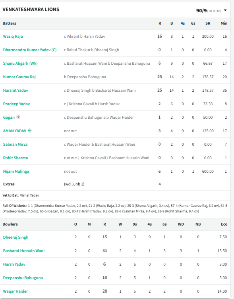Select Rohit Sharma in batters list

[15, 158]
